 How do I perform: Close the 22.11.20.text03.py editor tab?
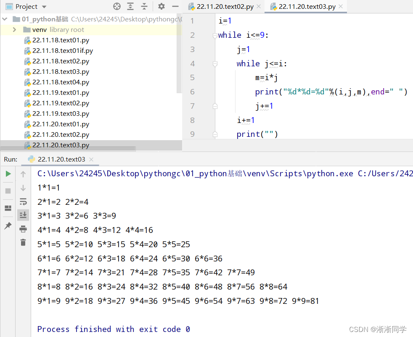[x=341, y=7]
